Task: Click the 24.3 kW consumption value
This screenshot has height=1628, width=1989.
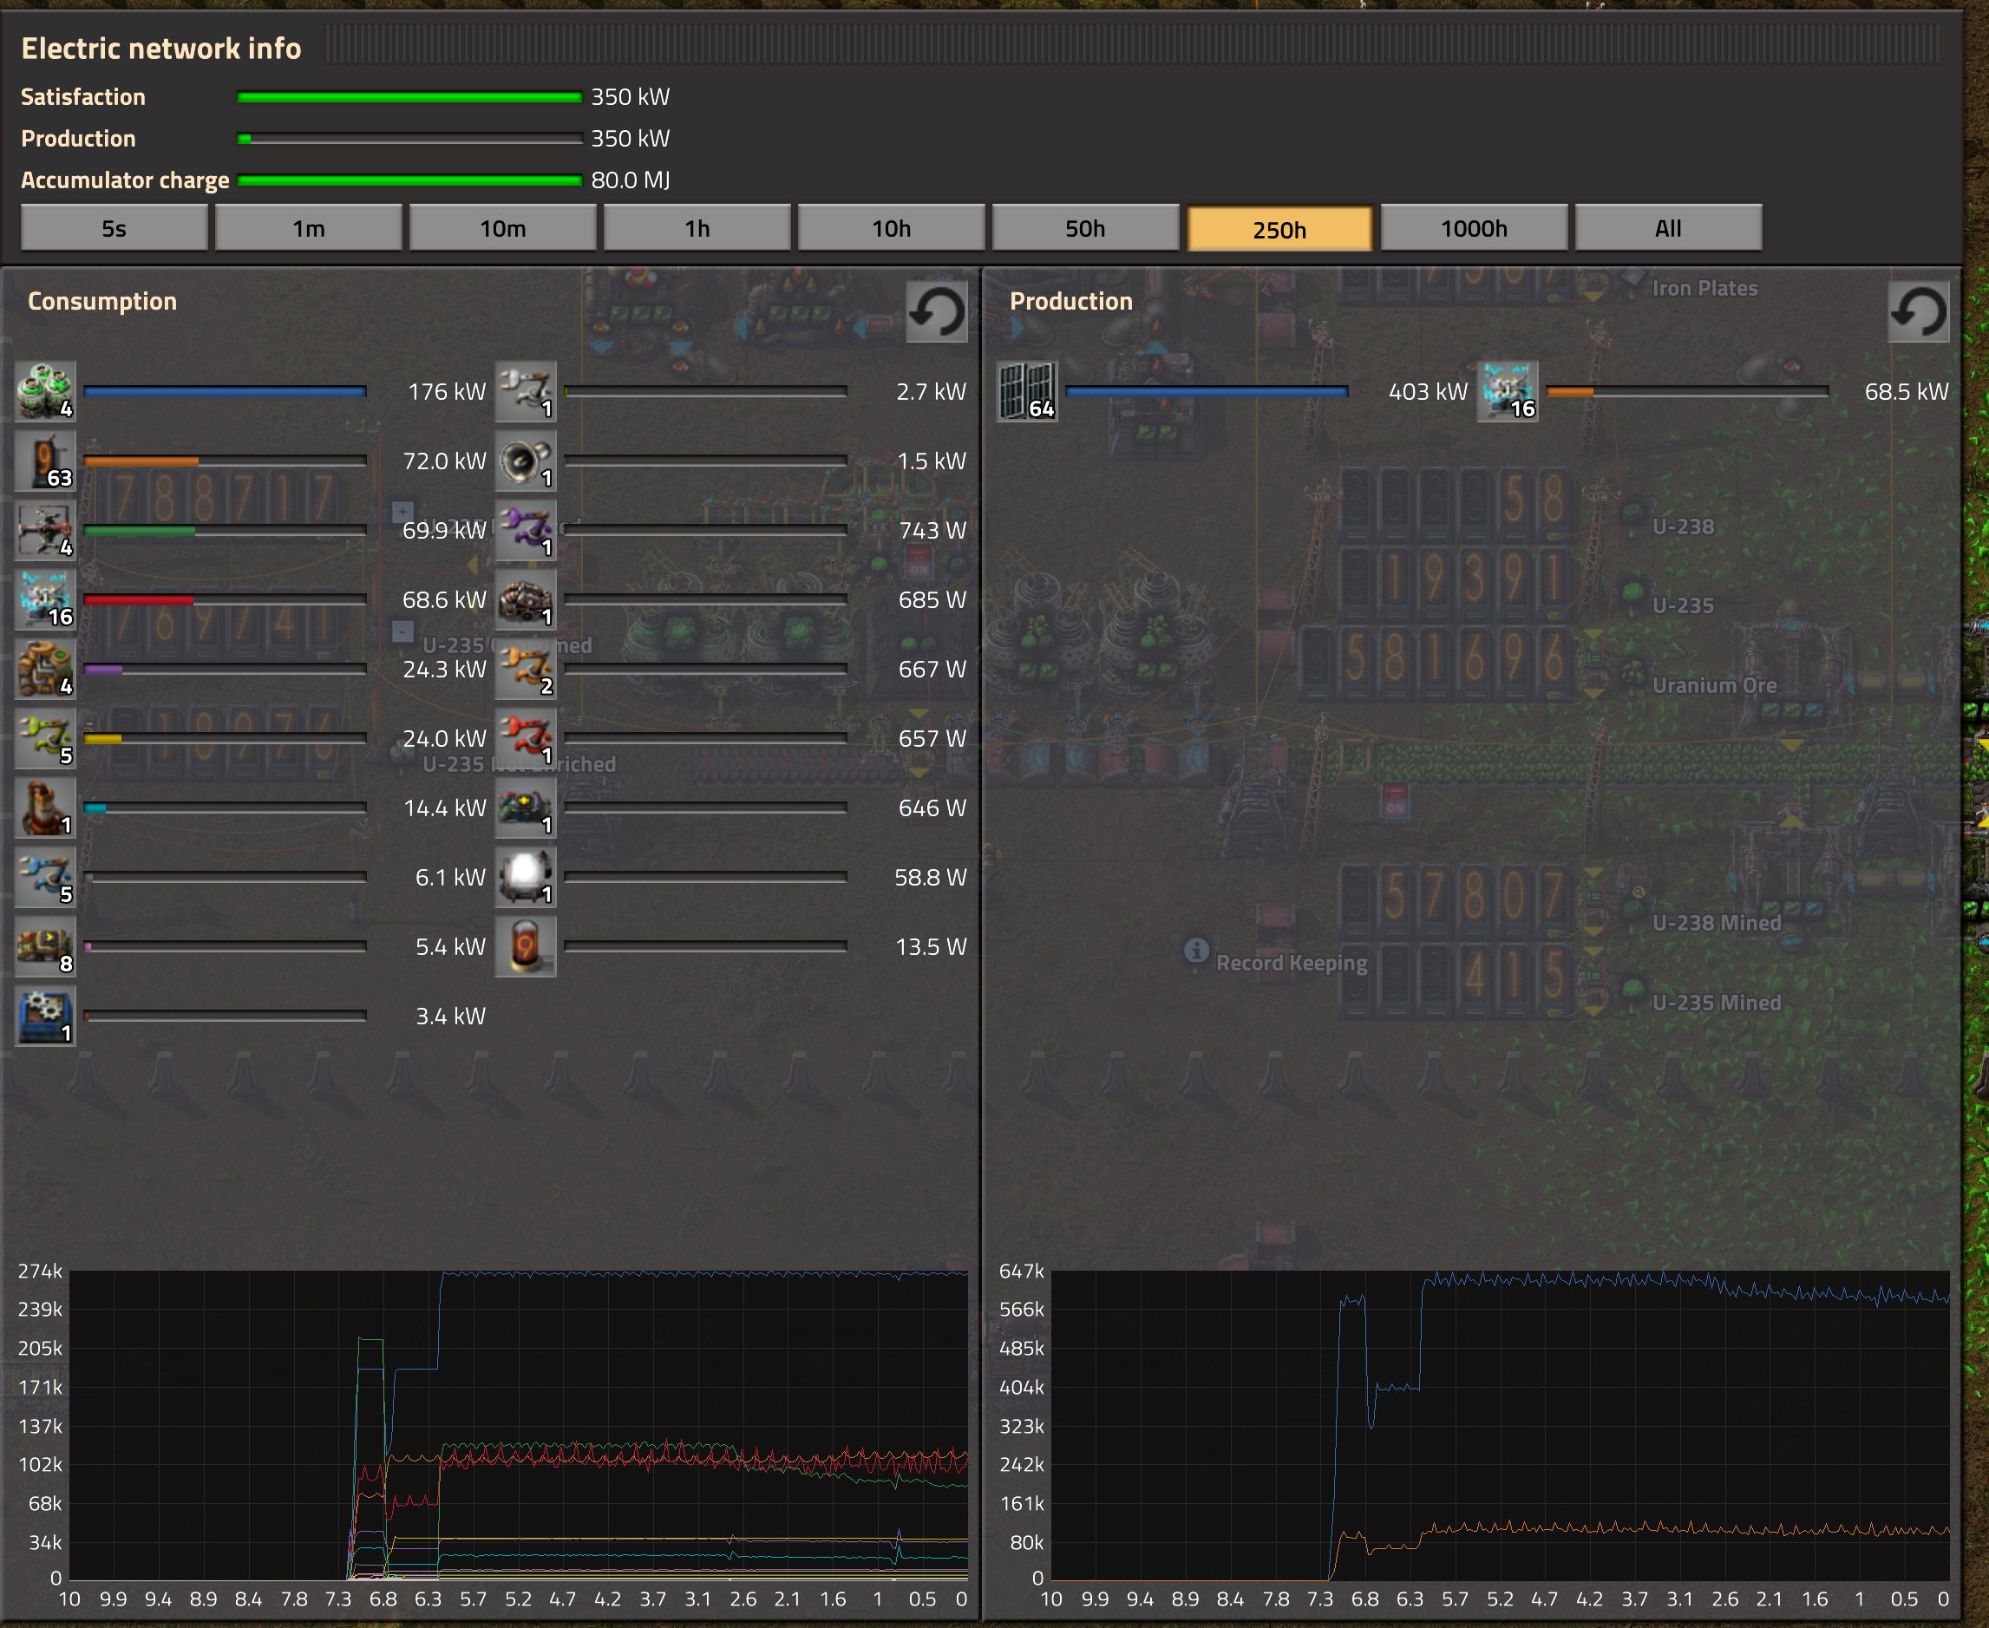Action: point(444,670)
